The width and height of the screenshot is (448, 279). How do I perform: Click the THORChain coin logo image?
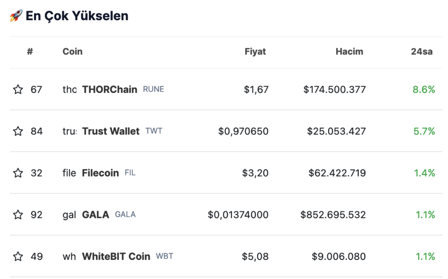[69, 89]
